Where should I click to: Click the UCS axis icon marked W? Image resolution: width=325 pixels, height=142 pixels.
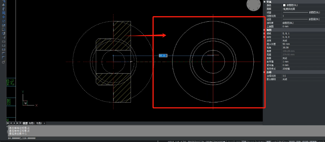[x=25, y=103]
